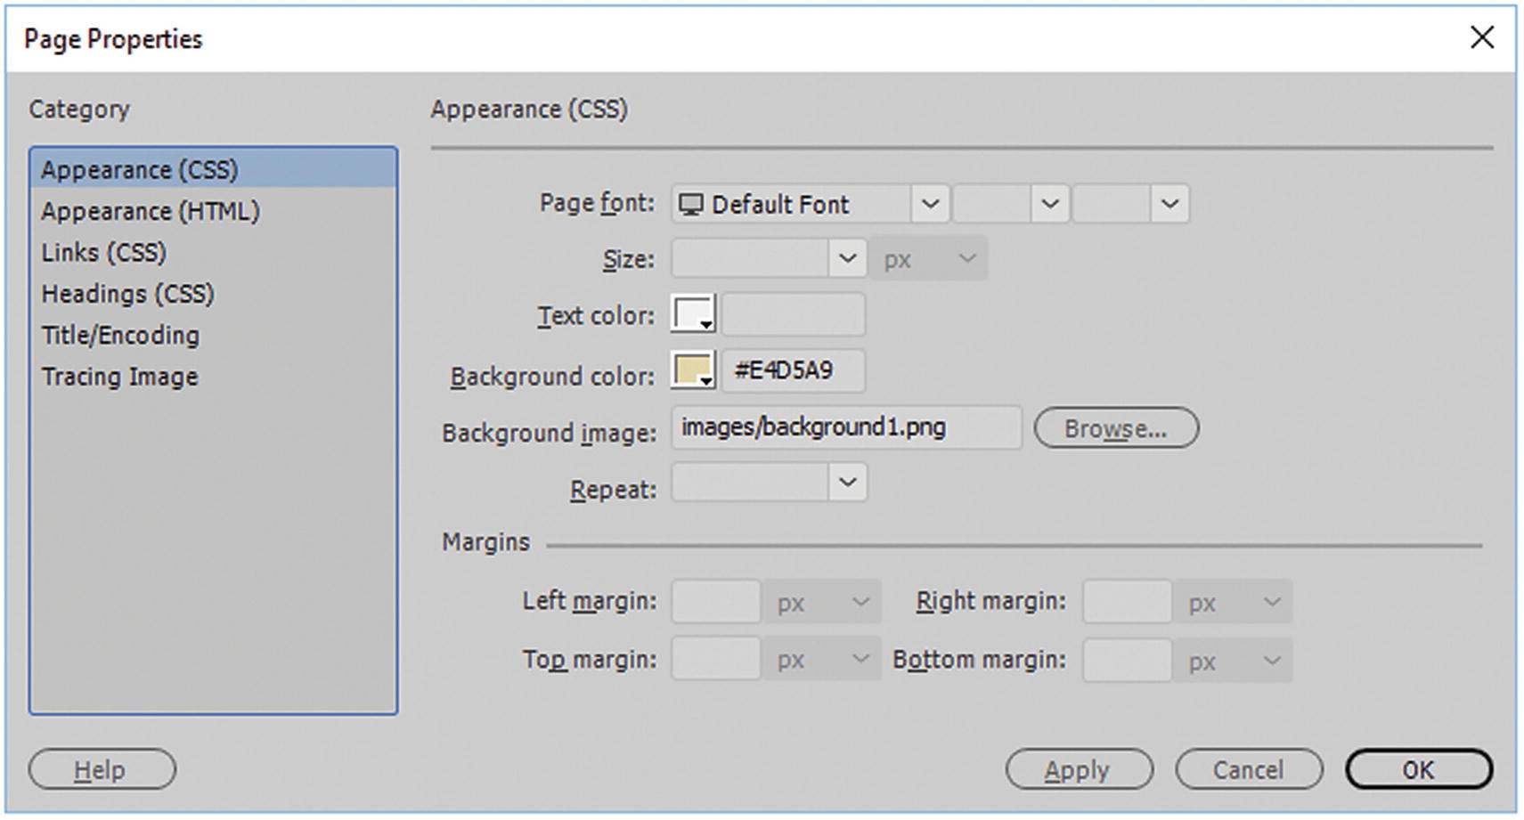Screen dimensions: 1524x820
Task: Cancel the Page Properties dialog
Action: pos(1249,769)
